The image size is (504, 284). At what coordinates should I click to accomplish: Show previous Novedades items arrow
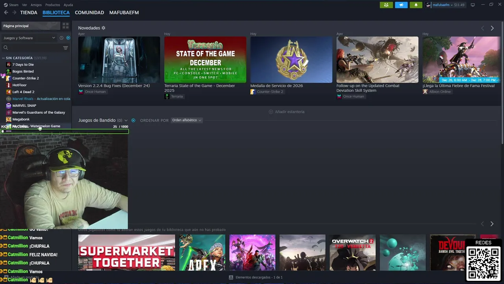(x=483, y=28)
